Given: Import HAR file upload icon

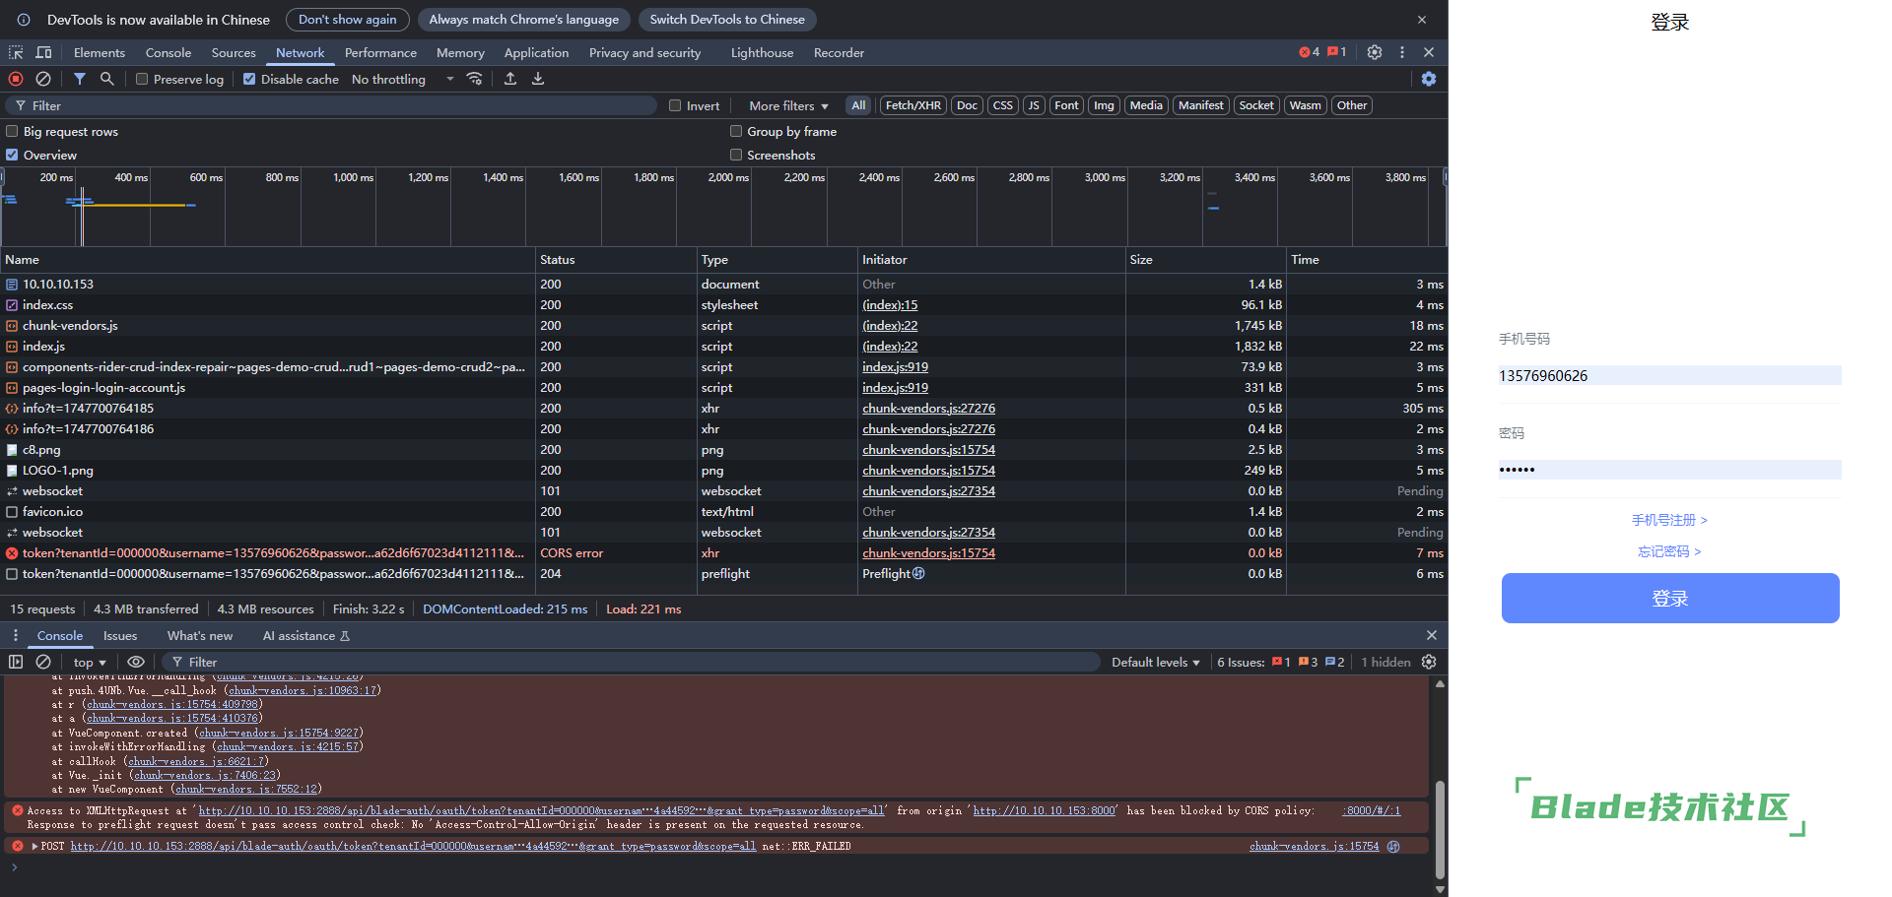Looking at the screenshot, I should pos(510,79).
